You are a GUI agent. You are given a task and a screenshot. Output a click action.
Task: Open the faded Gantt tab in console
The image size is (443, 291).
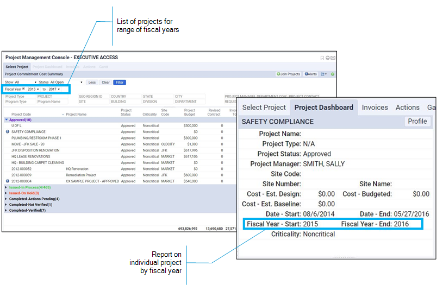pos(103,67)
